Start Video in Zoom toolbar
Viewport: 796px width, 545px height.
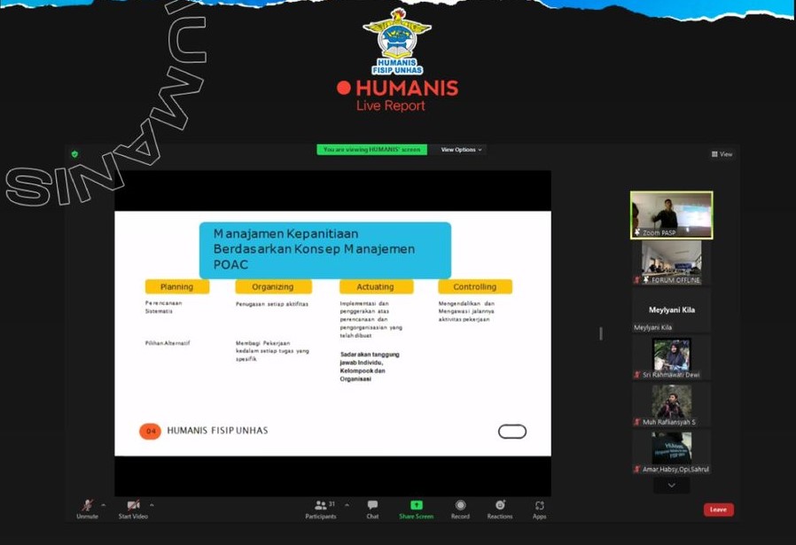(133, 509)
